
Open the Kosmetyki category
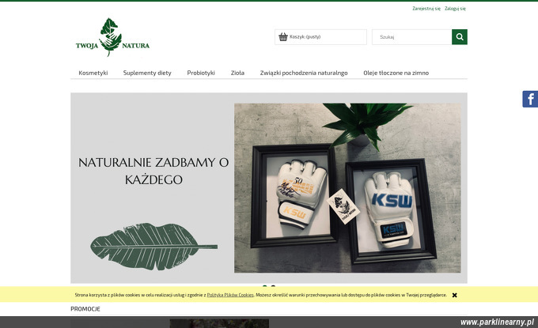(x=93, y=73)
